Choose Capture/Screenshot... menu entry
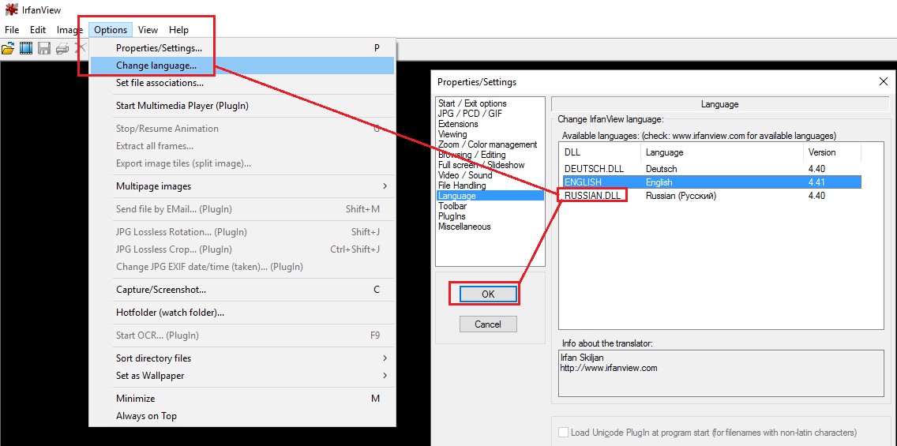This screenshot has height=446, width=897. (242, 290)
